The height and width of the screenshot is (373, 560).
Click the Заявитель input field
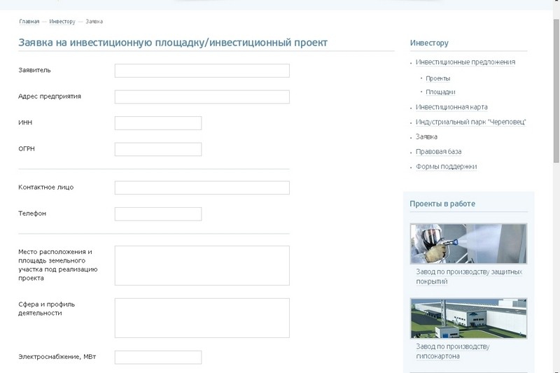coord(202,71)
